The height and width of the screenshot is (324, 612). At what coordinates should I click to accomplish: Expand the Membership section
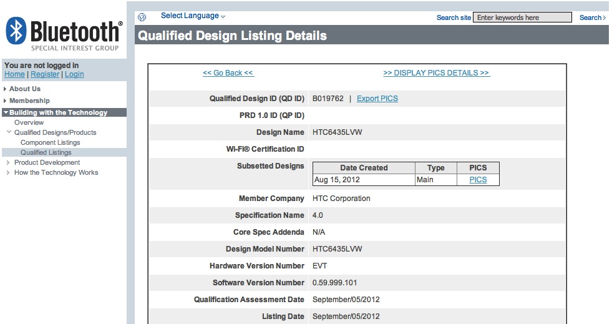pyautogui.click(x=29, y=101)
